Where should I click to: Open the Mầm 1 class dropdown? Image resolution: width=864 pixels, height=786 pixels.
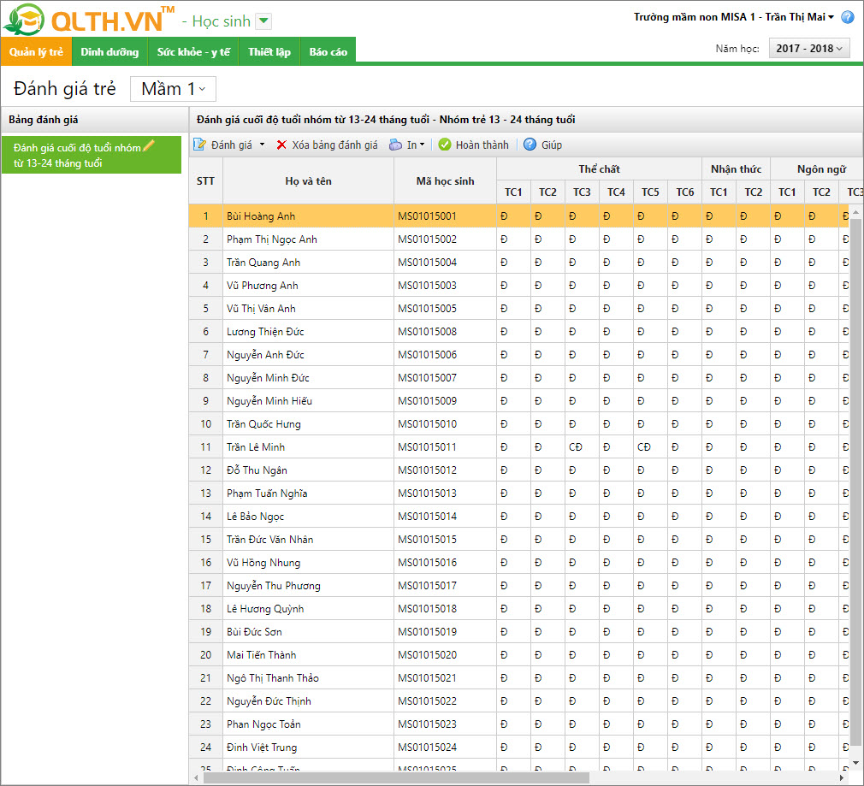[x=173, y=89]
